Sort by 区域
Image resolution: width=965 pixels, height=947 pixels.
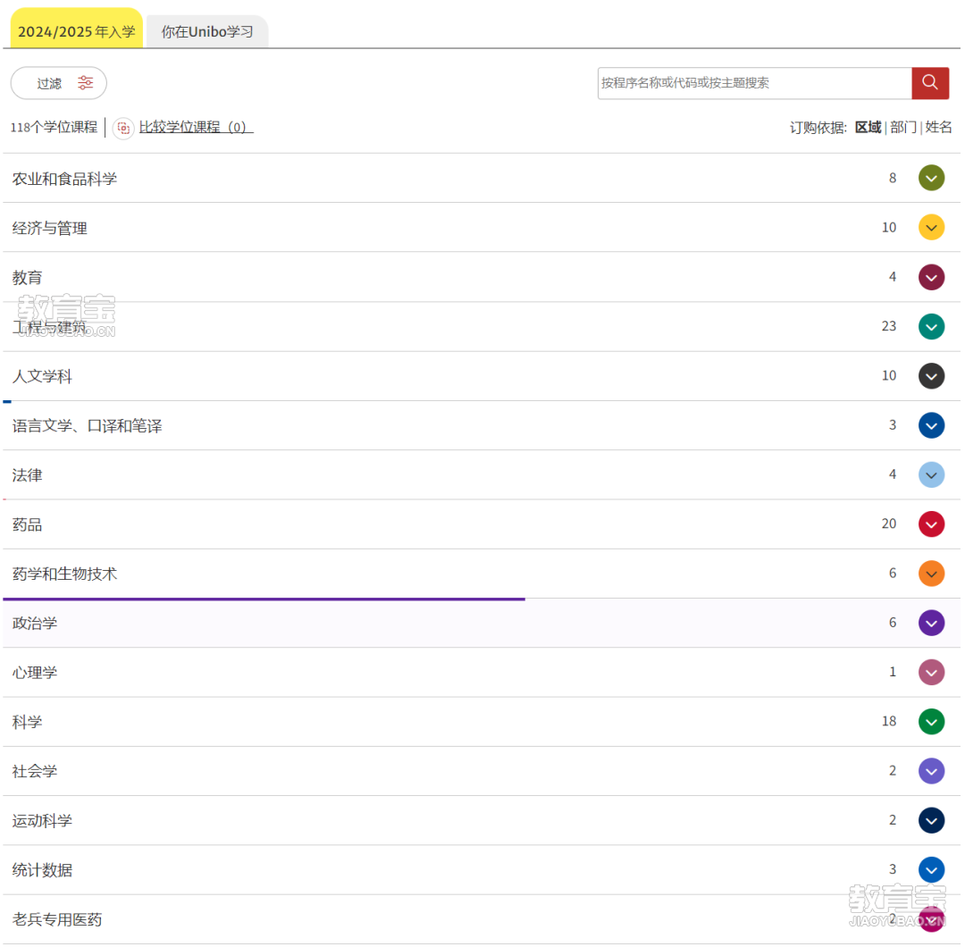point(868,128)
